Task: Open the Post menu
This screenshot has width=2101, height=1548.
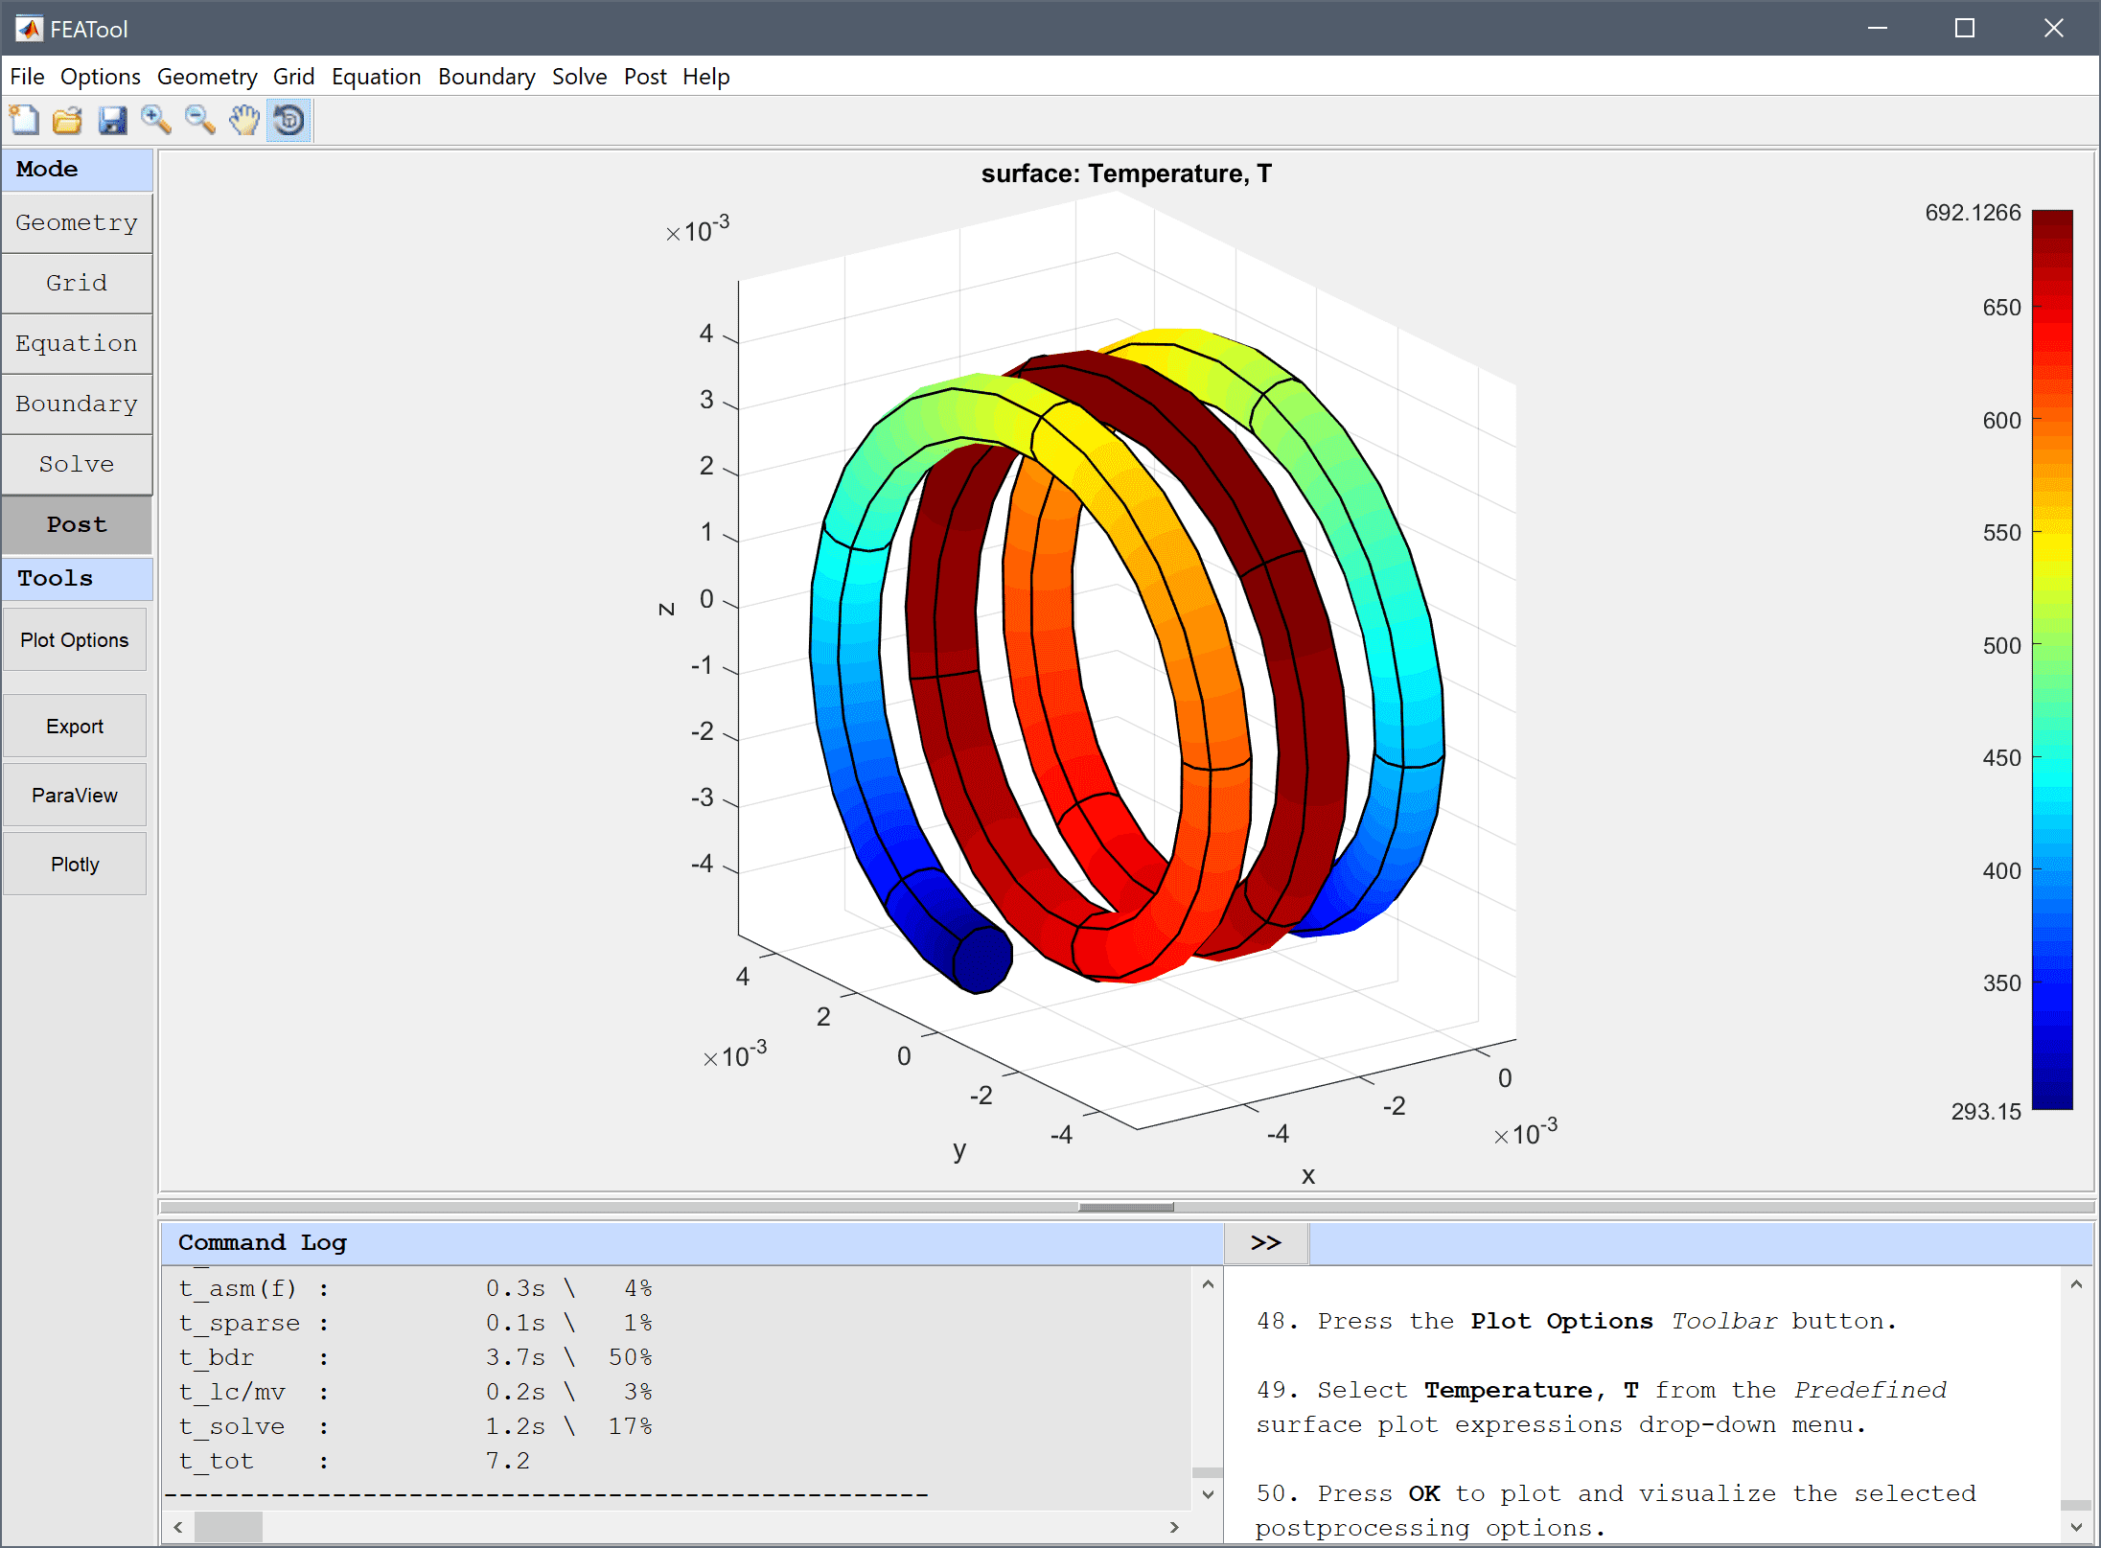Action: click(645, 77)
